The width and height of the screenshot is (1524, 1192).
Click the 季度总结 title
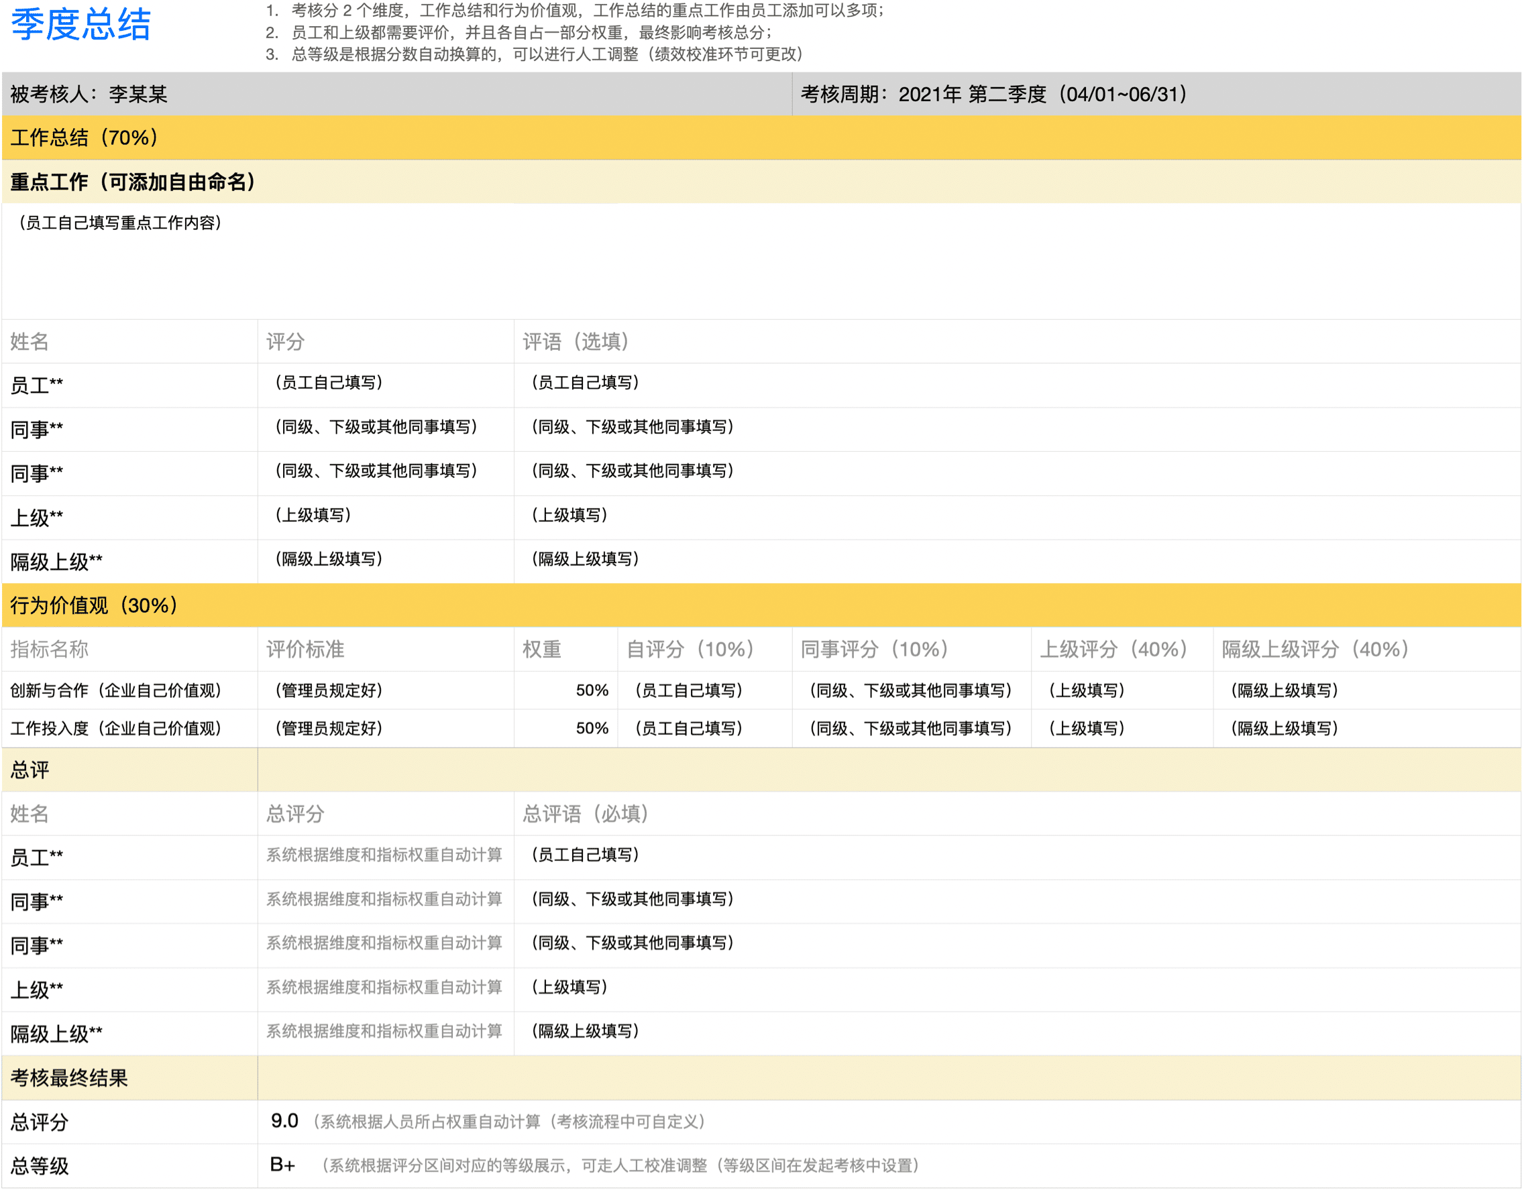point(81,24)
